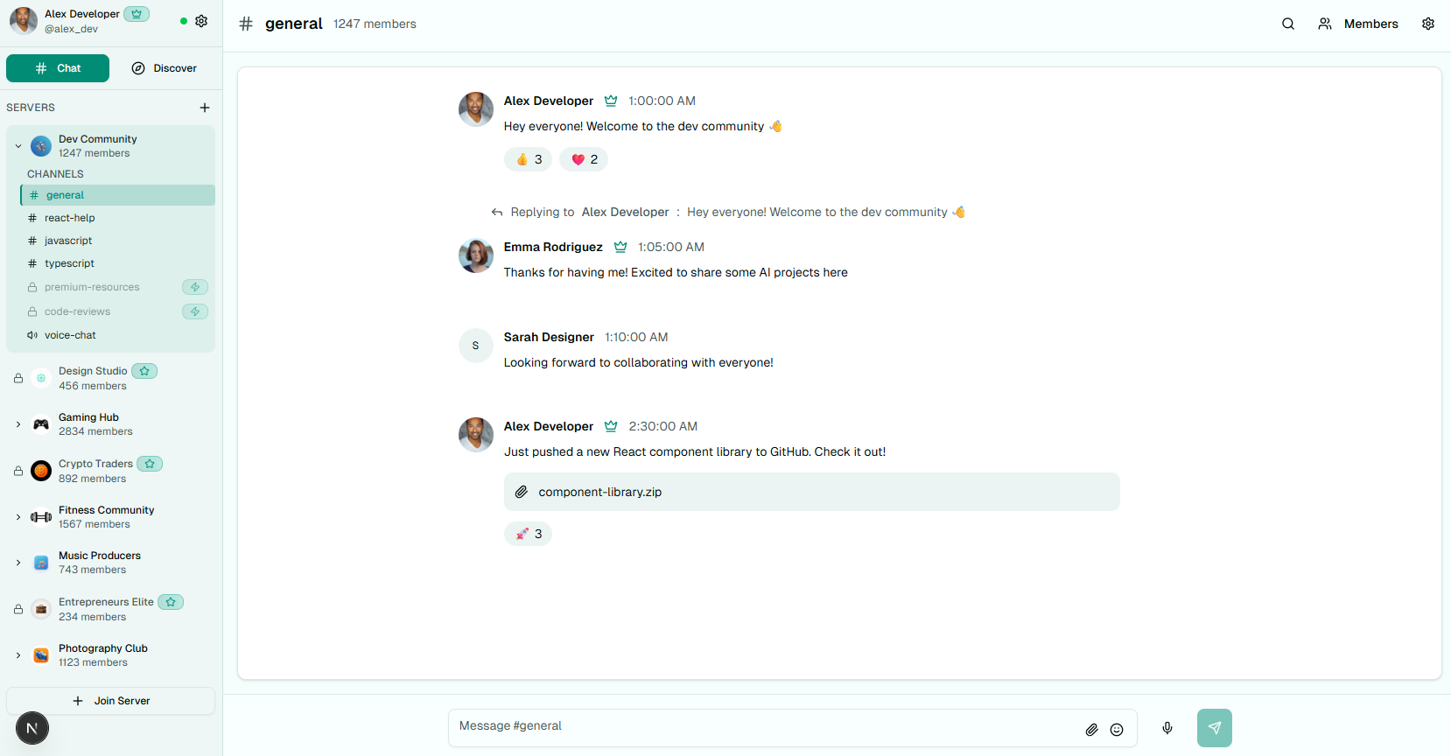The width and height of the screenshot is (1451, 756).
Task: Open user settings gear beside Alex Developer
Action: click(x=201, y=21)
